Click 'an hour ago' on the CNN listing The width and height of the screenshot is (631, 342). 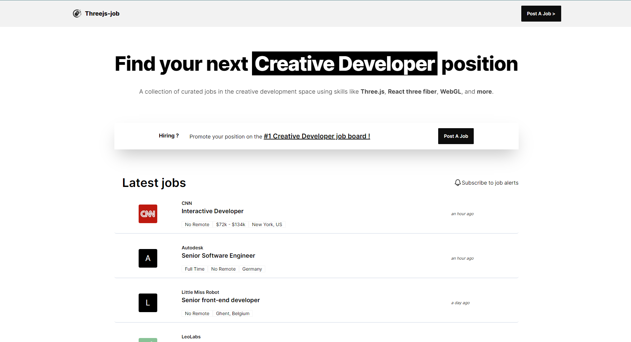point(462,214)
